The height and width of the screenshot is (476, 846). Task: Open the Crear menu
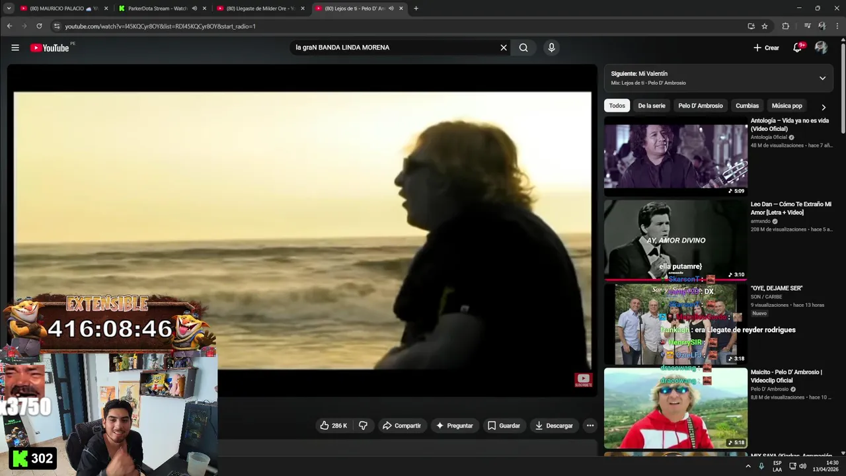tap(766, 48)
